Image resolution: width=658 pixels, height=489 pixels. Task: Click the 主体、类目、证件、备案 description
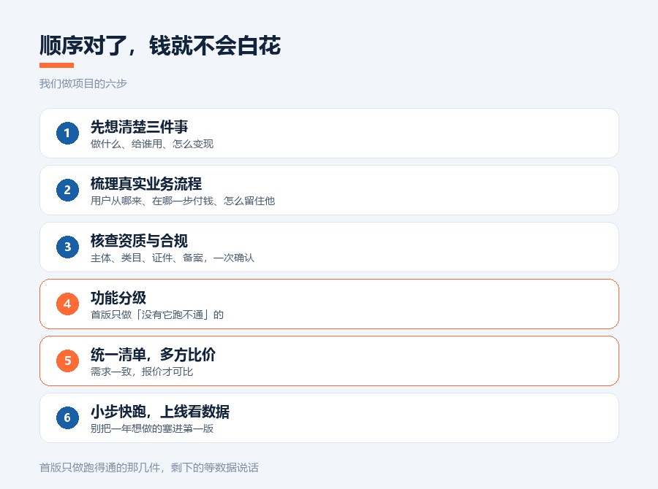click(173, 258)
